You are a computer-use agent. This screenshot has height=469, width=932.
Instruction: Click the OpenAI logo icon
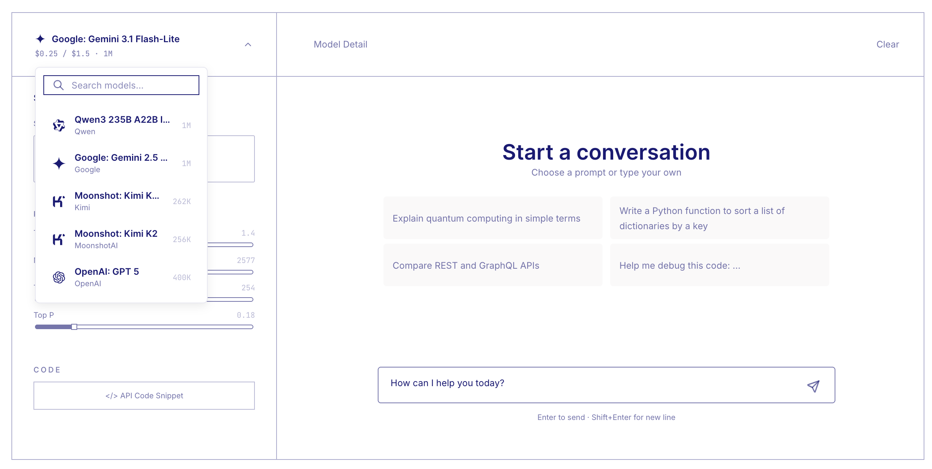pos(59,277)
